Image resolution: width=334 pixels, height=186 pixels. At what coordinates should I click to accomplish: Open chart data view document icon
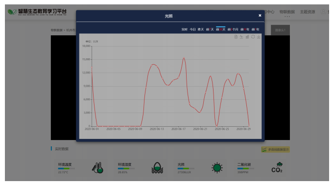point(236,37)
